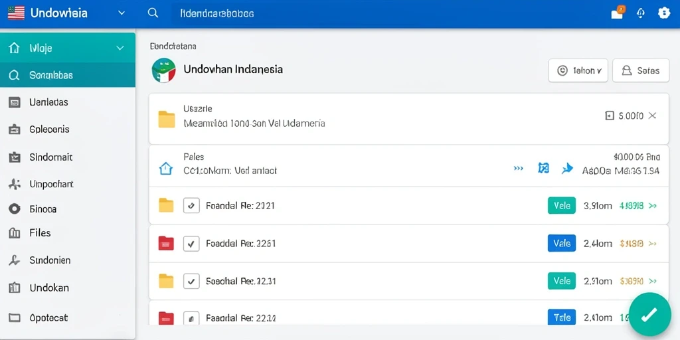Click the flag icon beside Undowisia

pyautogui.click(x=16, y=13)
